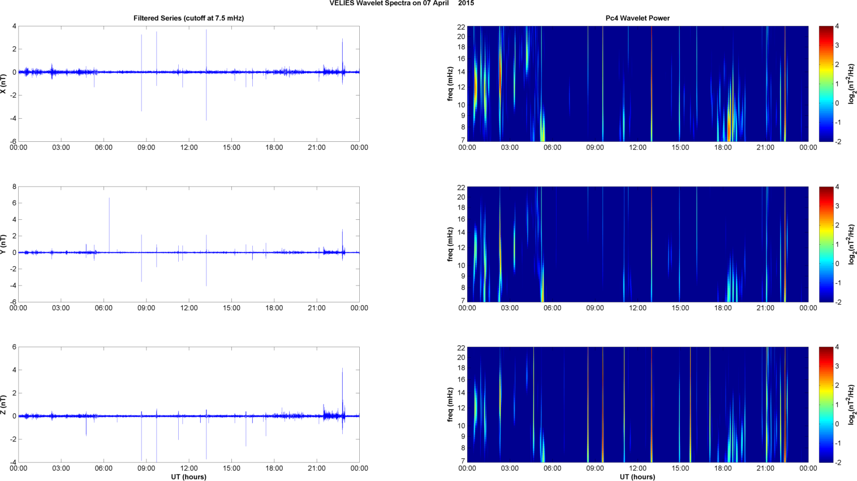
Task: Click 'UT (hours)' label under the Z filtered series
Action: point(189,477)
